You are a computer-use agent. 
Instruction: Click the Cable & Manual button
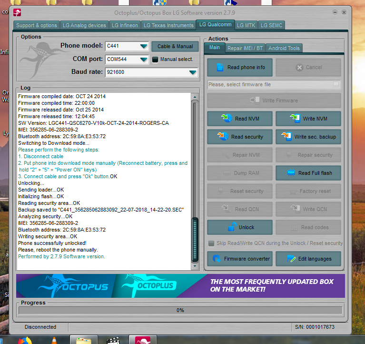(x=175, y=46)
